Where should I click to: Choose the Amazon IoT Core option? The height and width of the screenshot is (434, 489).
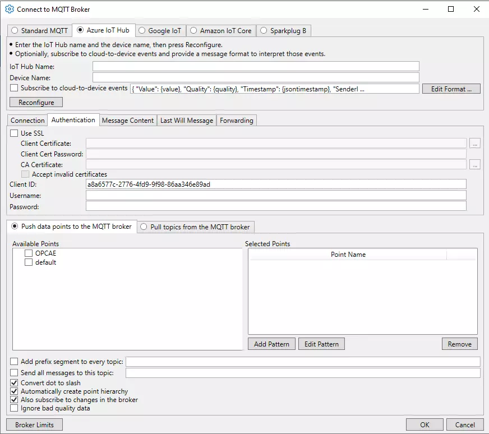[193, 30]
